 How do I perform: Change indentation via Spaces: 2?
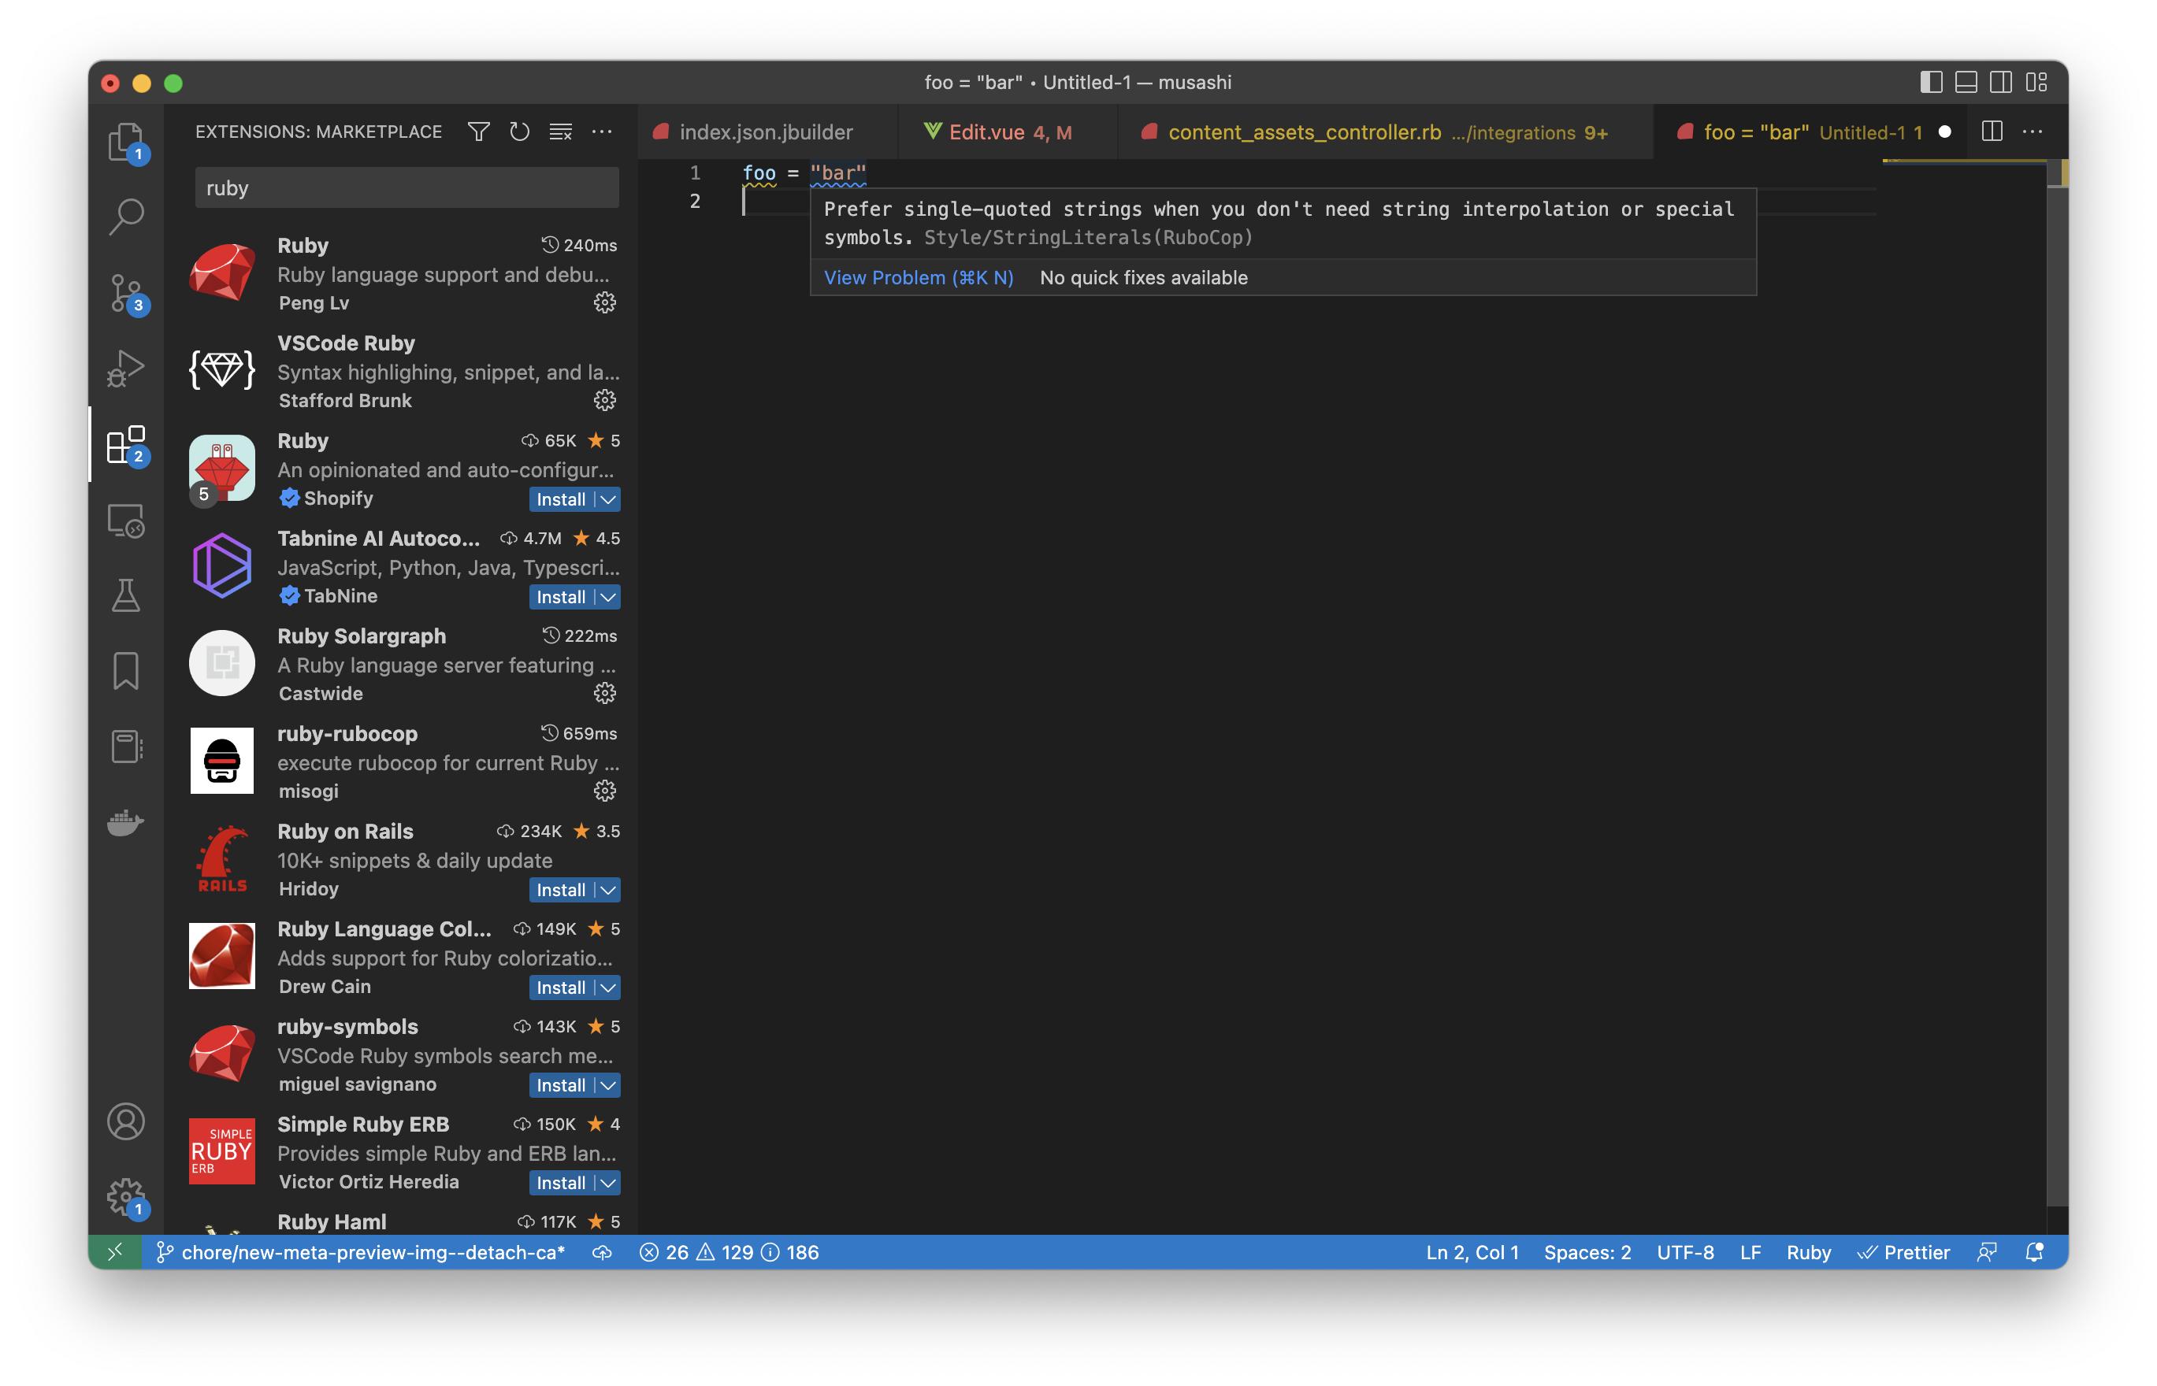pos(1587,1252)
